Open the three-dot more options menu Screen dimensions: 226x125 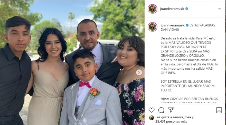219,9
